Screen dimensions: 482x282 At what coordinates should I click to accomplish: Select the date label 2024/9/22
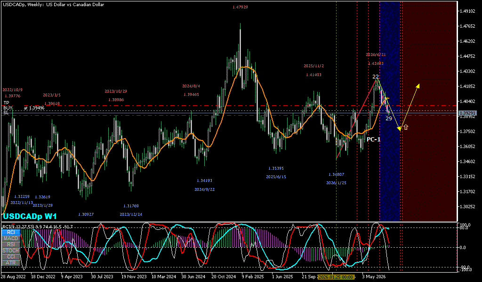point(204,189)
